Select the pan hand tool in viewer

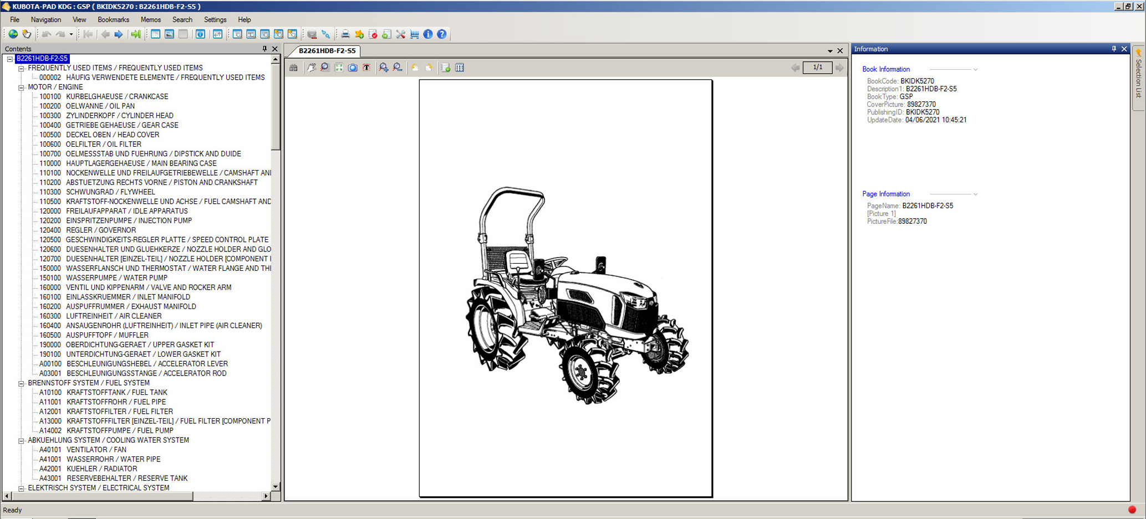(x=312, y=68)
